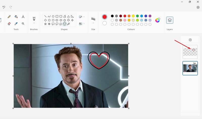
Task: Choose the Line shape
Action: click(x=45, y=16)
